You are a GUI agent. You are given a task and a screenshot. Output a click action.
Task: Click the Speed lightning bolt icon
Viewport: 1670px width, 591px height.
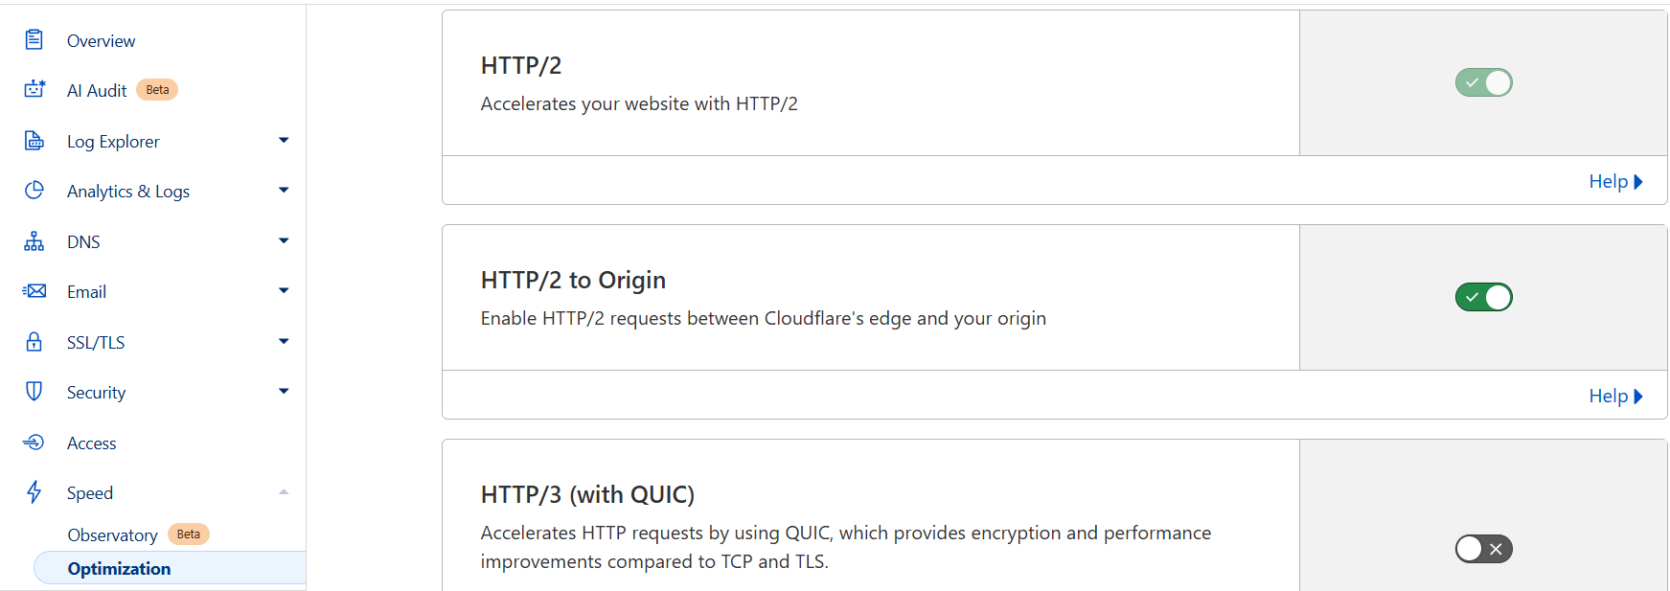pyautogui.click(x=34, y=491)
